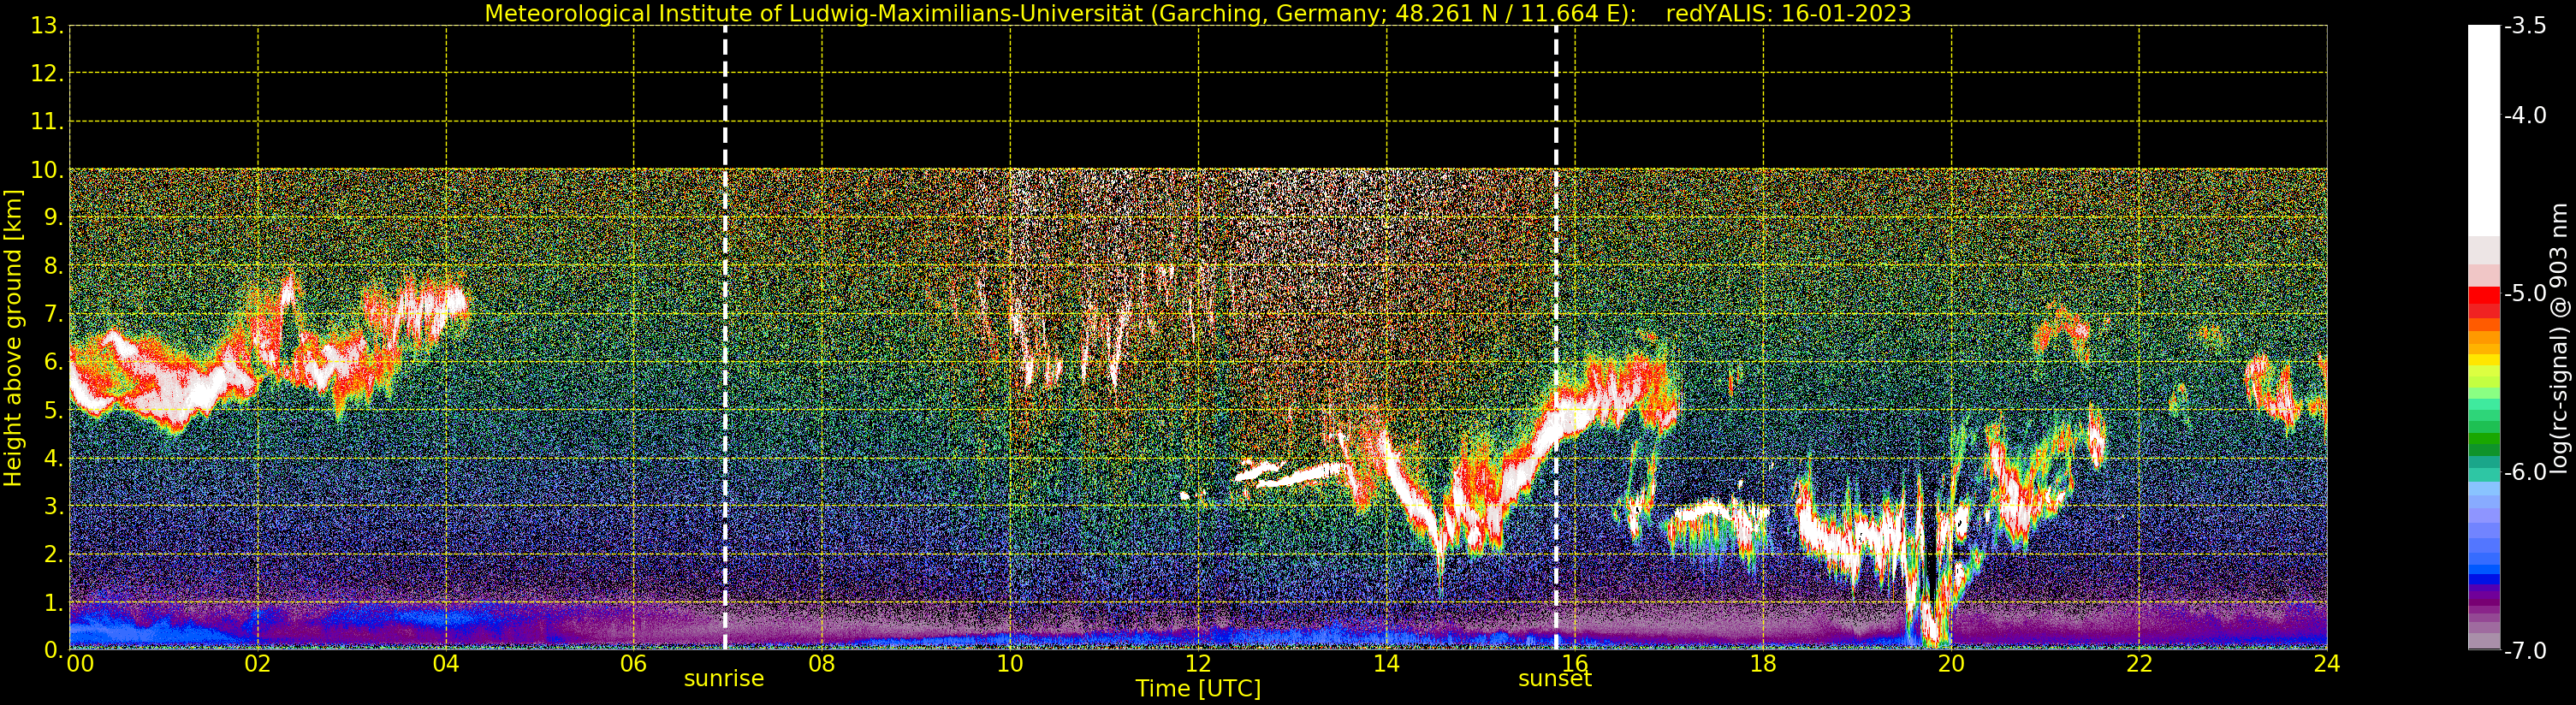Viewport: 2576px width, 705px height.
Task: Click the 'Time [UTC]' axis label
Action: tap(1197, 688)
